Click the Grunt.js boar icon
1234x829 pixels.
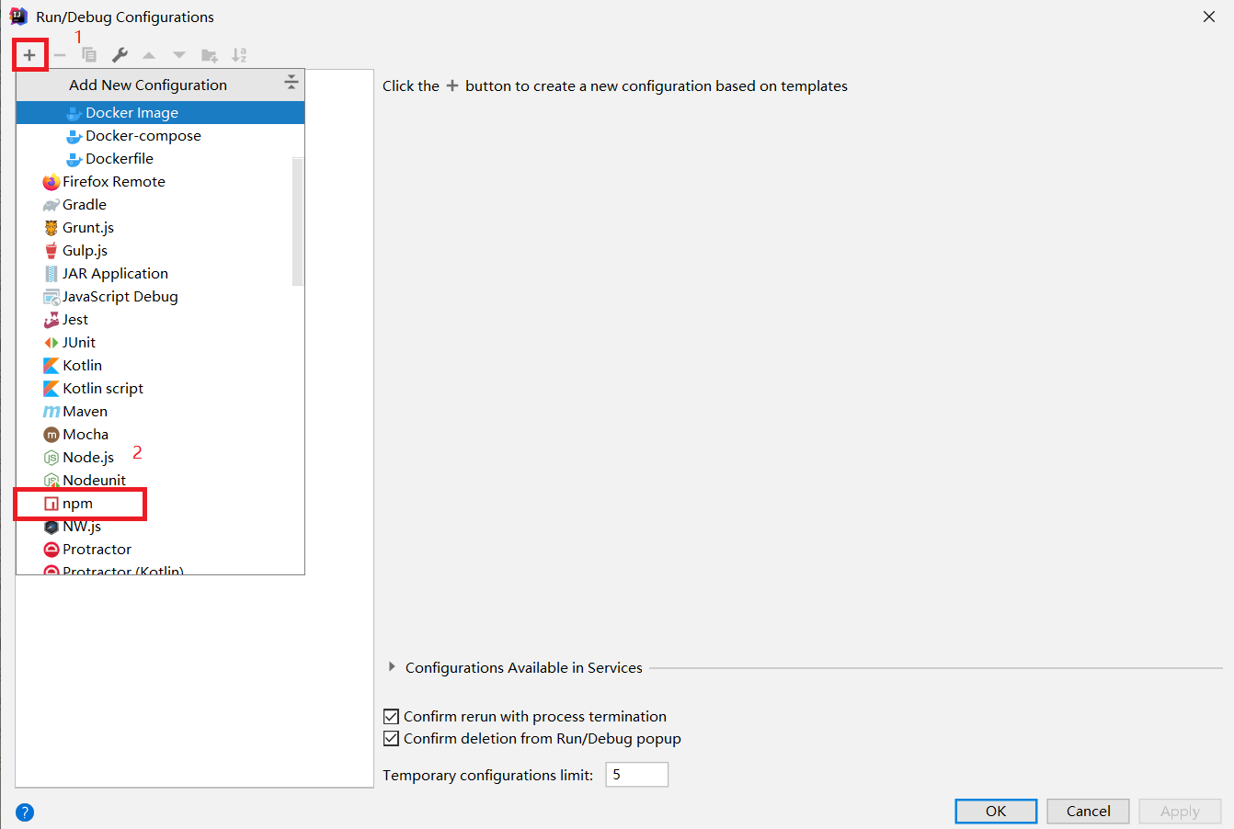[x=51, y=228]
